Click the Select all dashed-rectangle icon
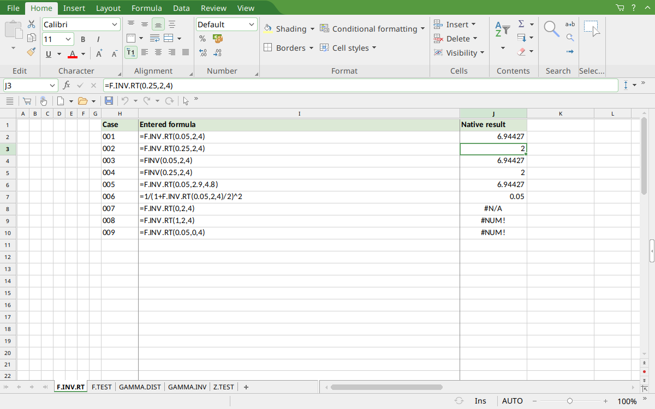Image resolution: width=655 pixels, height=409 pixels. click(592, 28)
